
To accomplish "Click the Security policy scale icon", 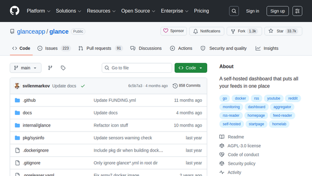I will pyautogui.click(x=222, y=163).
